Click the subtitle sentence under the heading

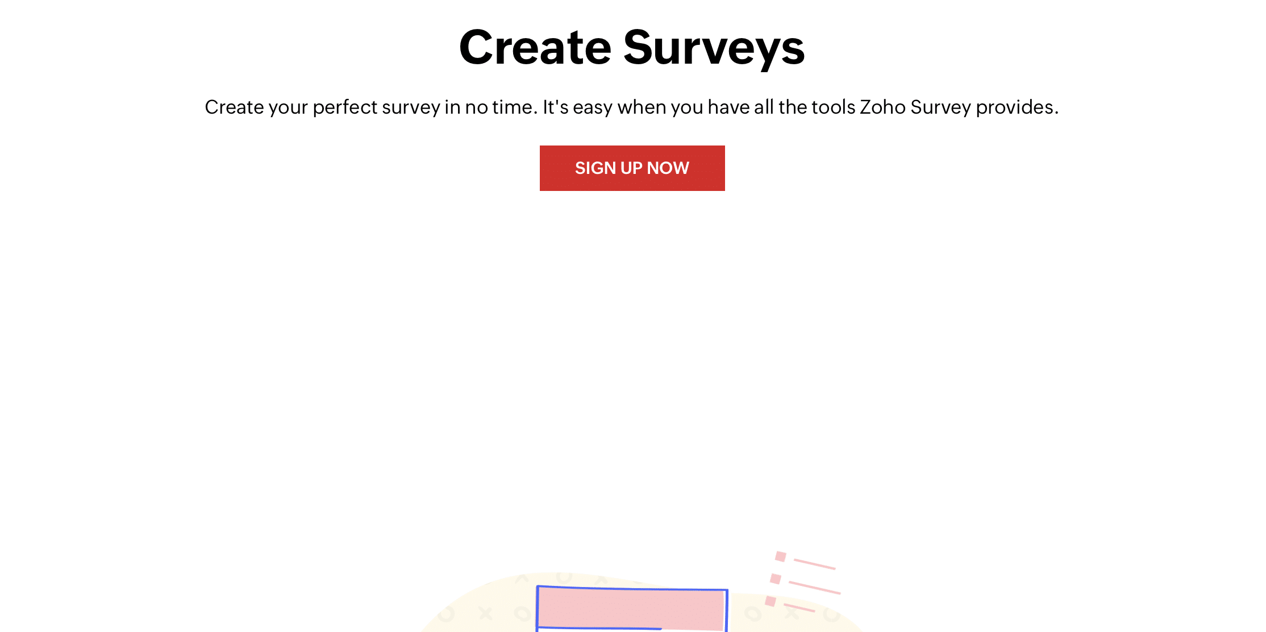pyautogui.click(x=632, y=107)
